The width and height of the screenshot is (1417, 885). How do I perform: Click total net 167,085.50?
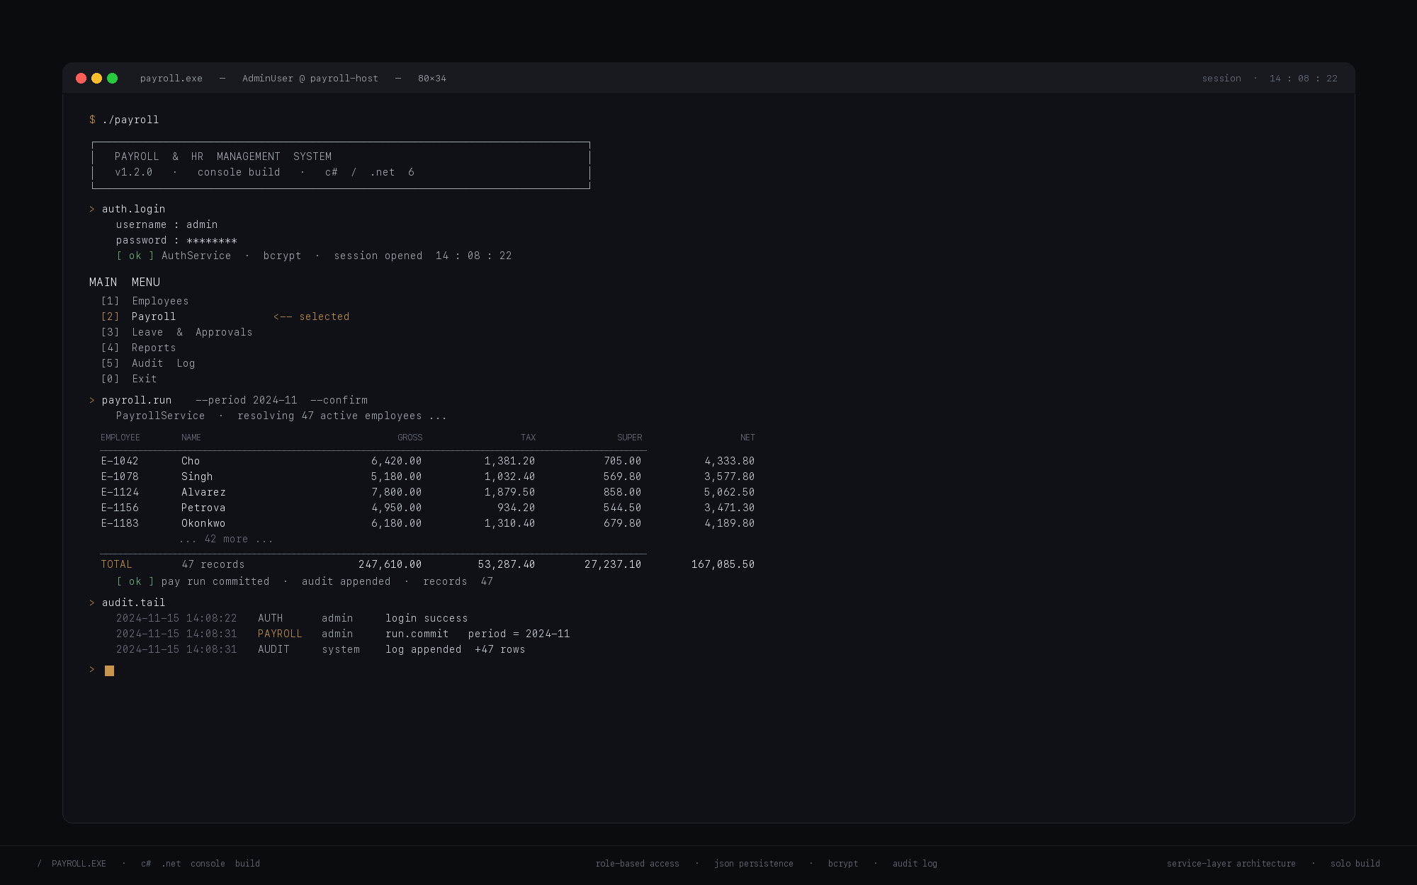click(x=723, y=564)
